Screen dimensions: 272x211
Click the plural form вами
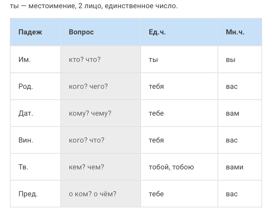point(234,167)
